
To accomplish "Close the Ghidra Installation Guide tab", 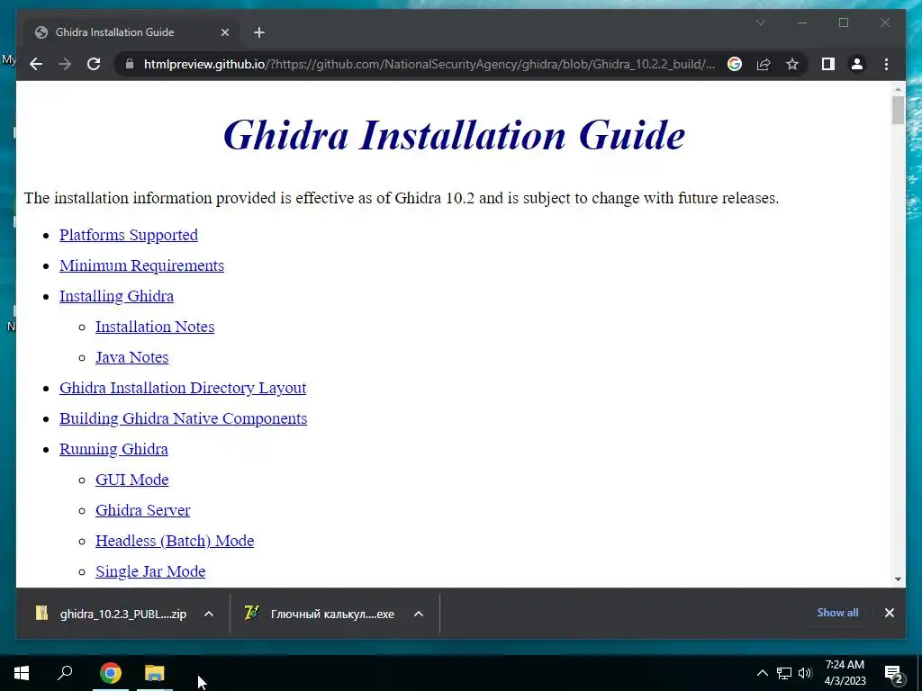I will click(x=224, y=32).
